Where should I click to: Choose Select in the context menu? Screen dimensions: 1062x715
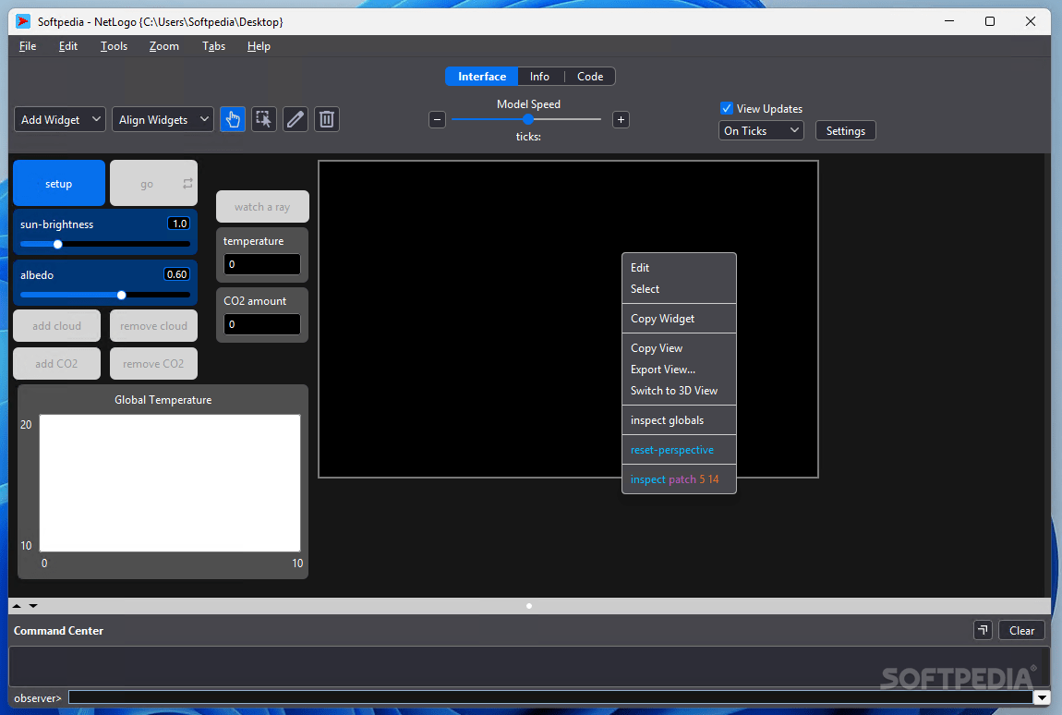click(679, 289)
